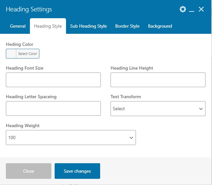Close the panel with the X icon

(201, 9)
